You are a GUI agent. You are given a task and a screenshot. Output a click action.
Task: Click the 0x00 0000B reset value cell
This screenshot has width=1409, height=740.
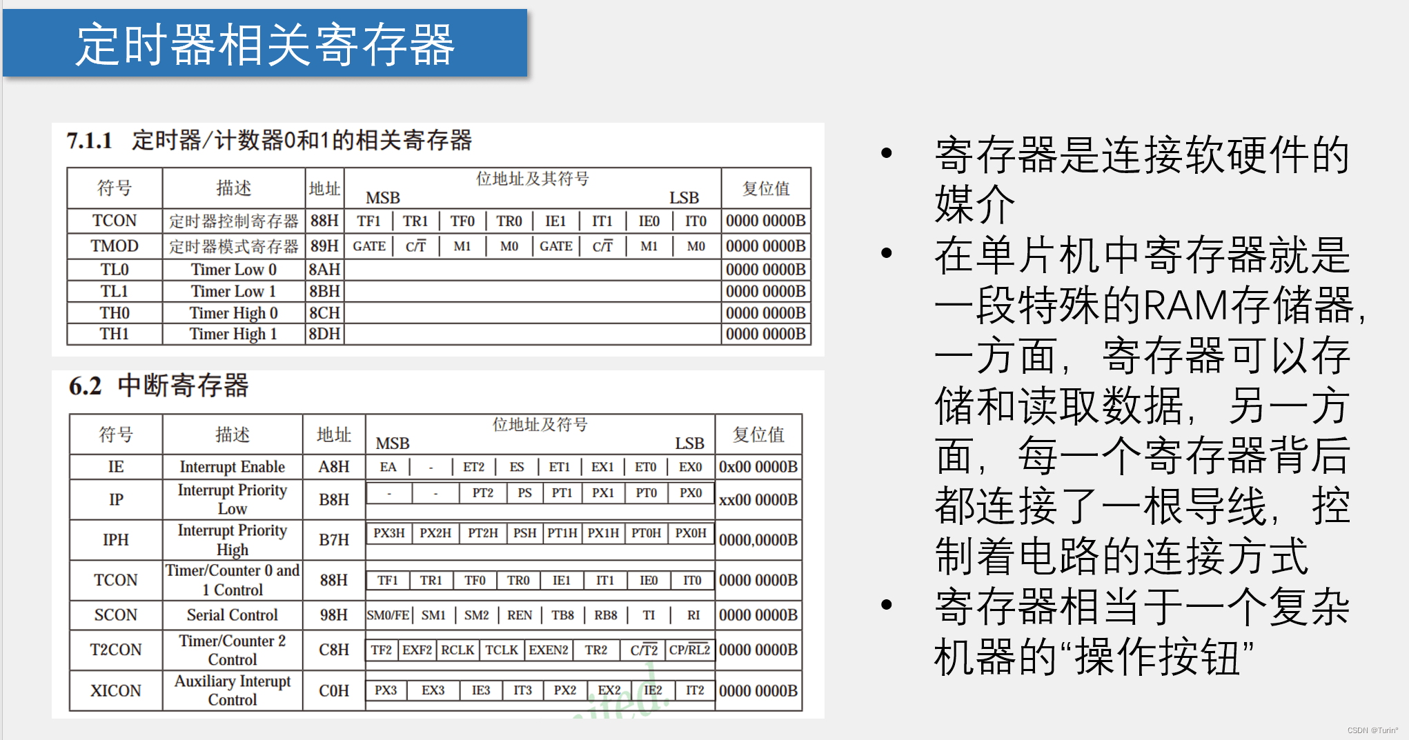click(x=758, y=467)
